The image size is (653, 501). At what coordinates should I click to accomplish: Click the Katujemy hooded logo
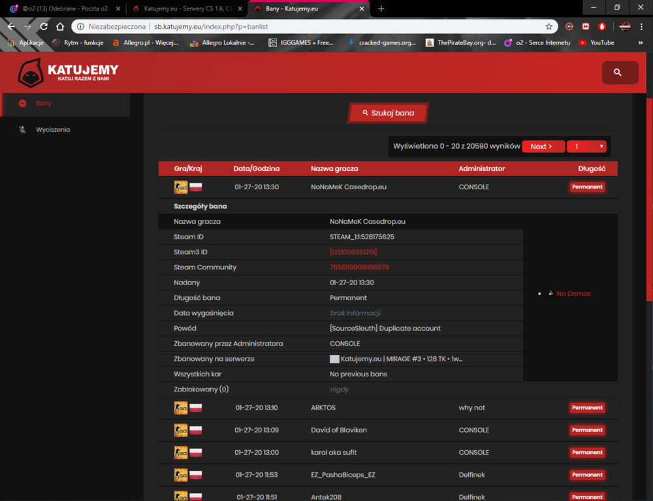[x=31, y=73]
